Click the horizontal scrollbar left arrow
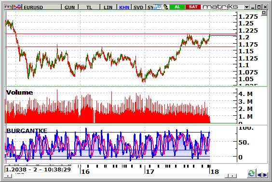 point(8,176)
